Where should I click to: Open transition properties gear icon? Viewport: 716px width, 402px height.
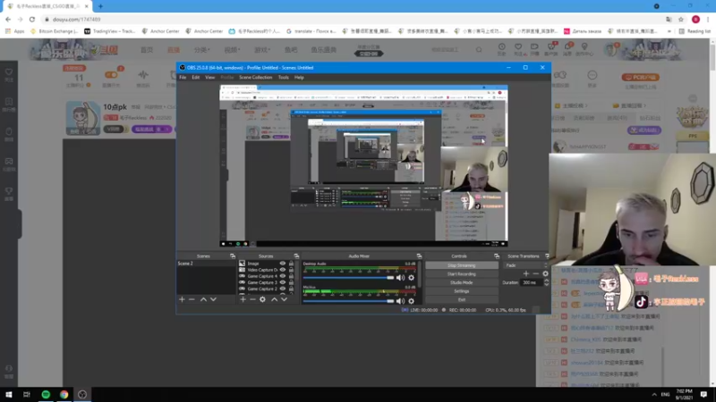point(545,273)
